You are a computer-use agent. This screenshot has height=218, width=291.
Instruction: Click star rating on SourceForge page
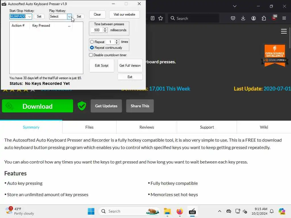(x=19, y=90)
